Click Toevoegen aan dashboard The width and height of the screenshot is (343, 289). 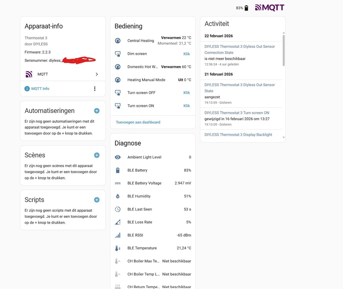[138, 122]
